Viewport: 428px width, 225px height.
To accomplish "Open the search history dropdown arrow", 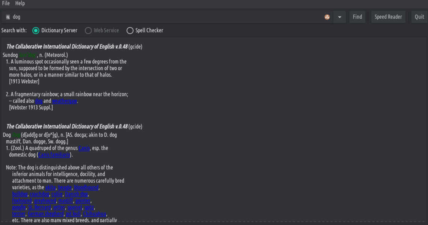I will coord(339,17).
